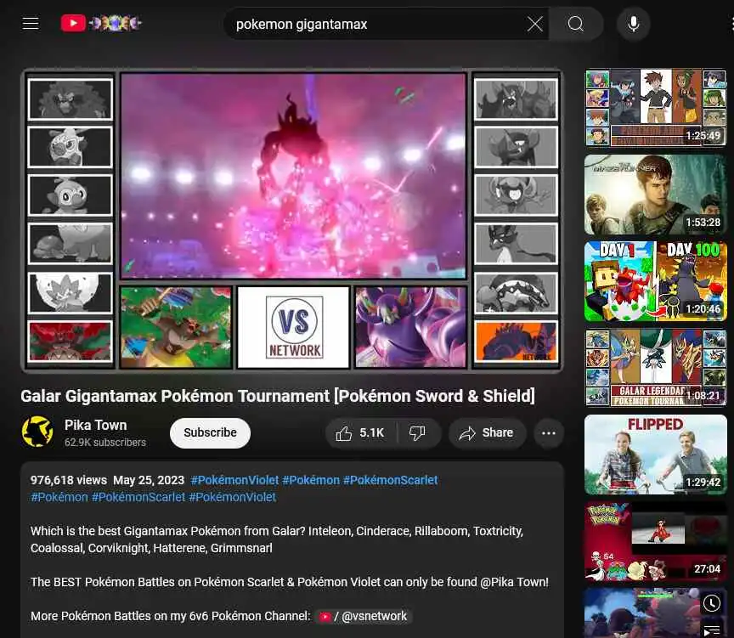Add bottom video to Watch Later clock
The width and height of the screenshot is (734, 638).
click(712, 603)
